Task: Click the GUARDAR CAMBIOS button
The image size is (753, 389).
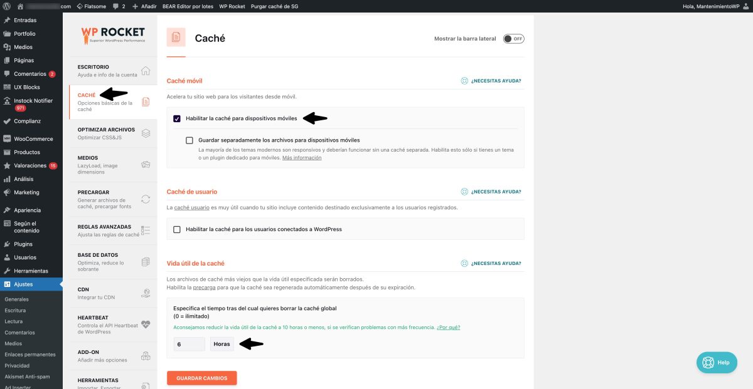Action: click(201, 378)
